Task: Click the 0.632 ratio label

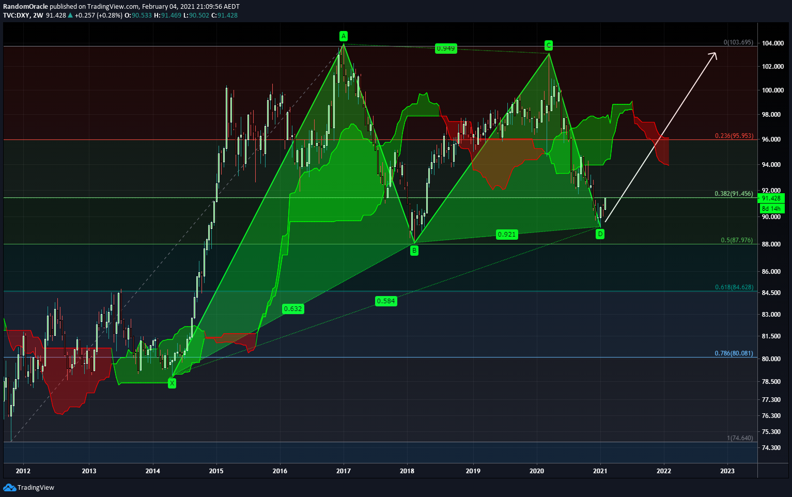Action: click(x=293, y=308)
